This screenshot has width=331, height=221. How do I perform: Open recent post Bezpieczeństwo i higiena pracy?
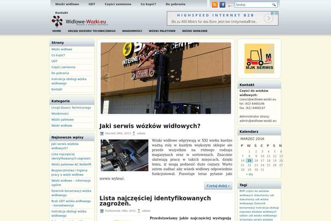(x=70, y=172)
